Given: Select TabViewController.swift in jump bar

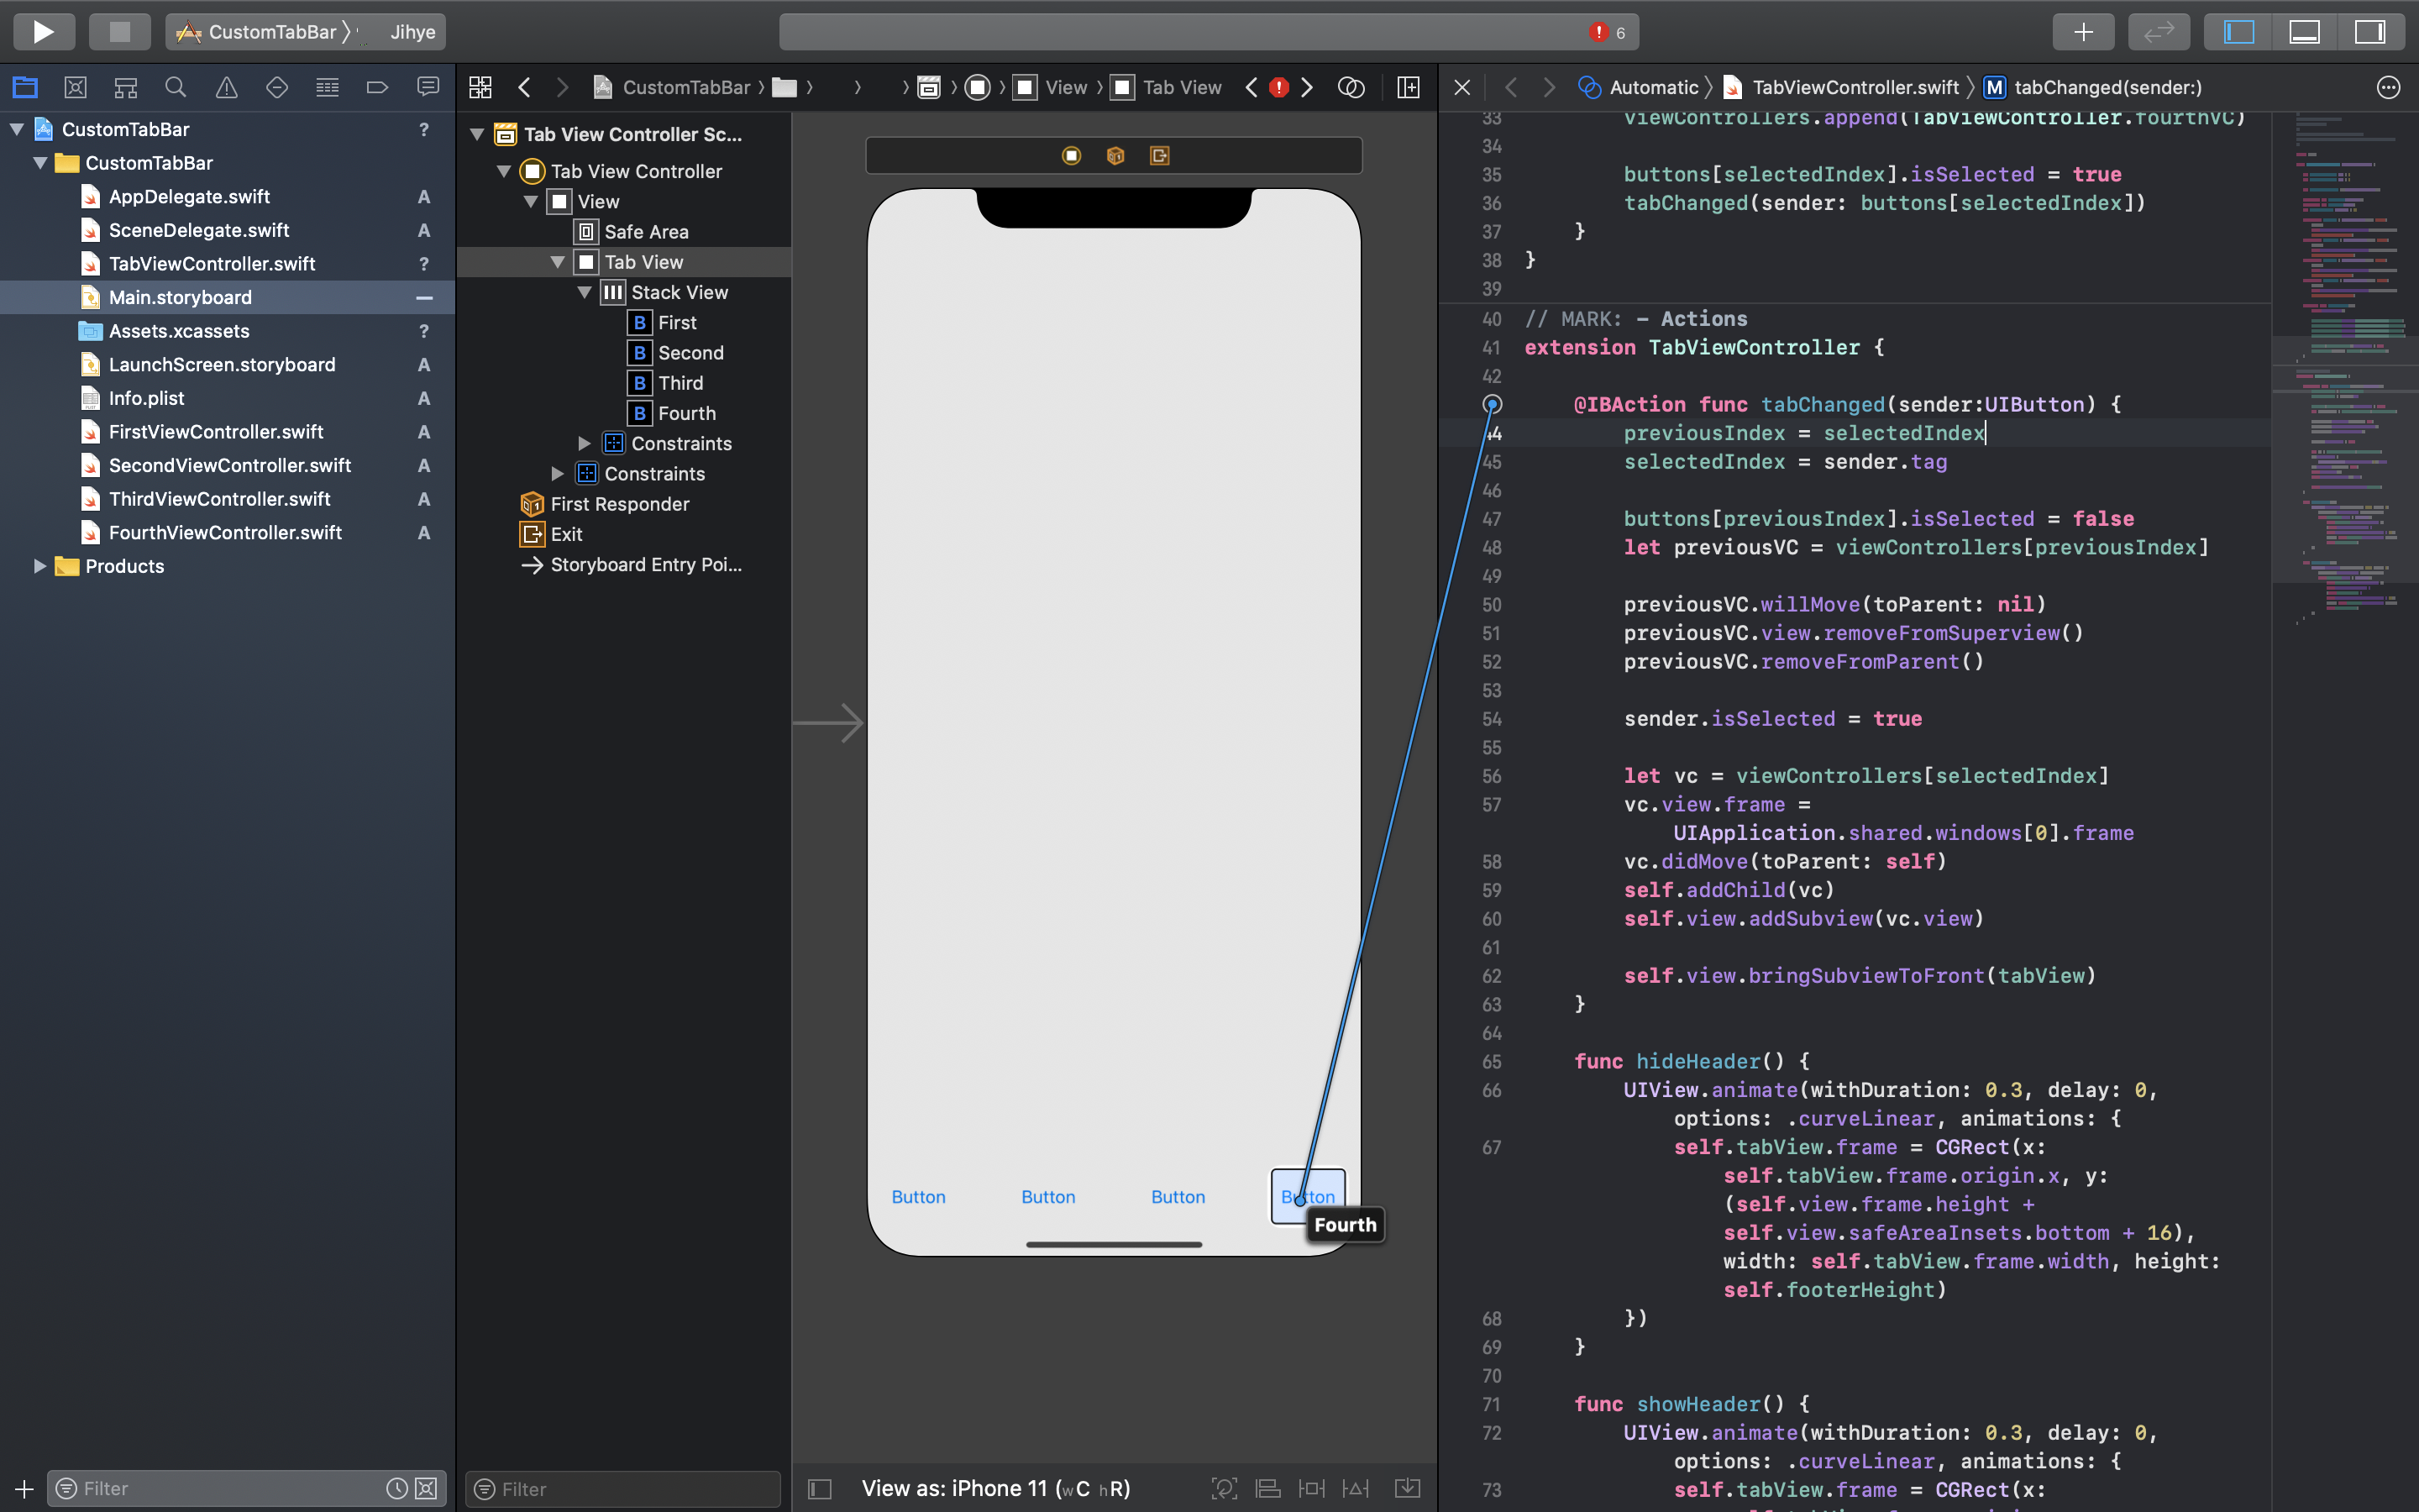Looking at the screenshot, I should (1855, 88).
